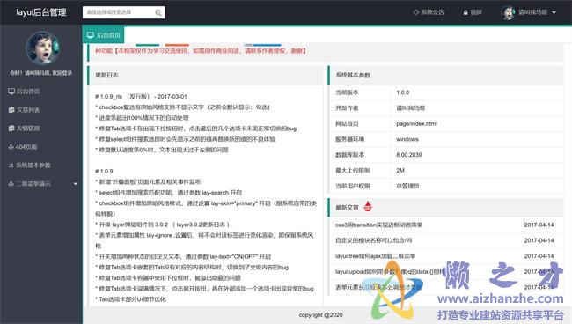This screenshot has height=324, width=572.
Task: Open the layui.tree ajax article link
Action: (x=376, y=256)
